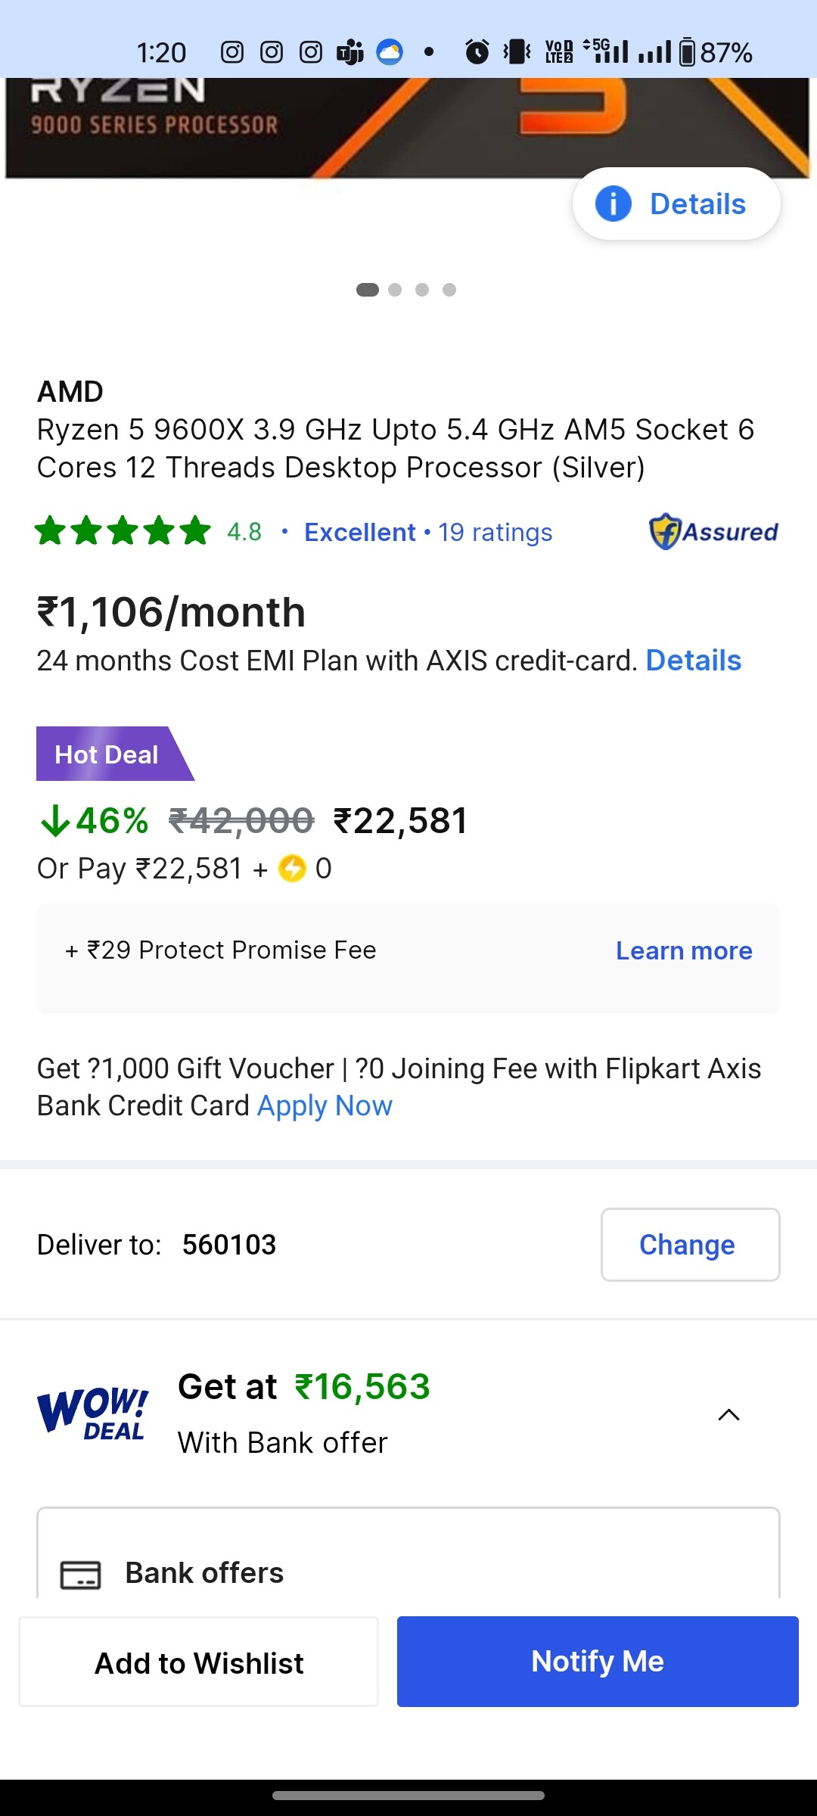The height and width of the screenshot is (1816, 817).
Task: Tap the SuperCoin lightning icon
Action: click(x=292, y=869)
